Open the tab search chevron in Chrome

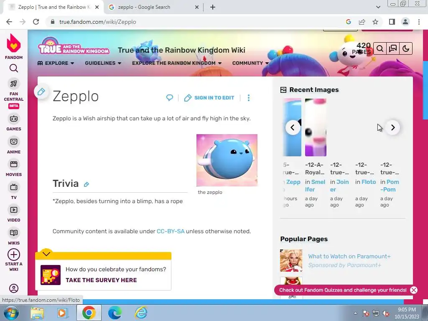(x=378, y=8)
